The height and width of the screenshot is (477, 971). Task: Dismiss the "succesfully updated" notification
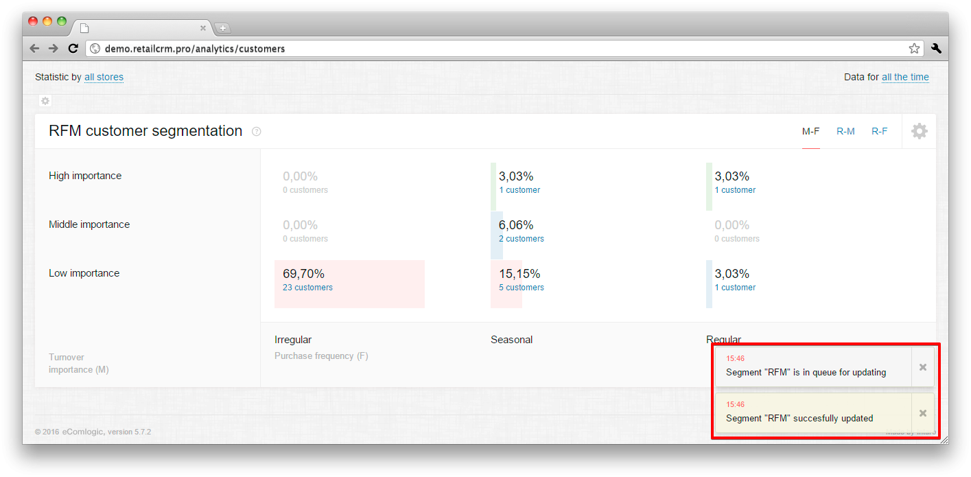pyautogui.click(x=923, y=412)
